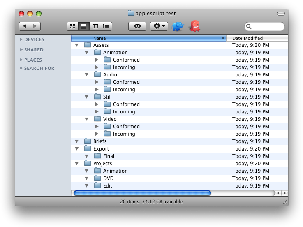Click the scroll left arrow
Viewport: 303px width, 227px height.
278,193
